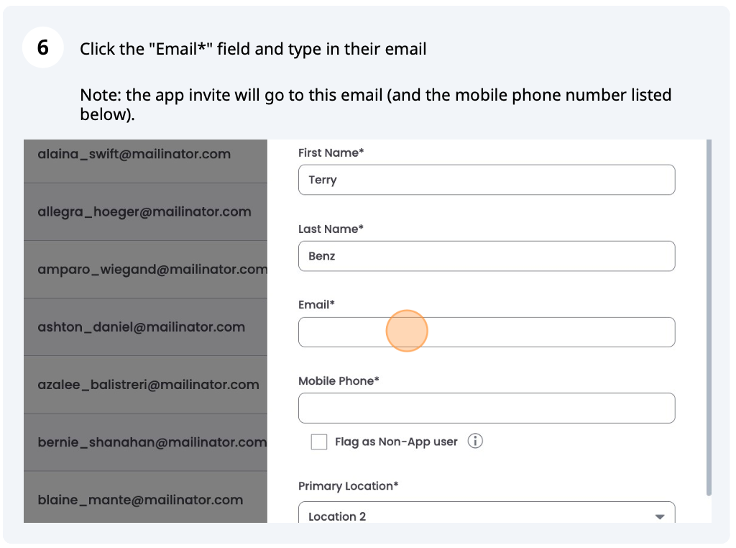Image resolution: width=736 pixels, height=548 pixels.
Task: Select azalee_balistreri@mailinator.com row
Action: click(148, 385)
